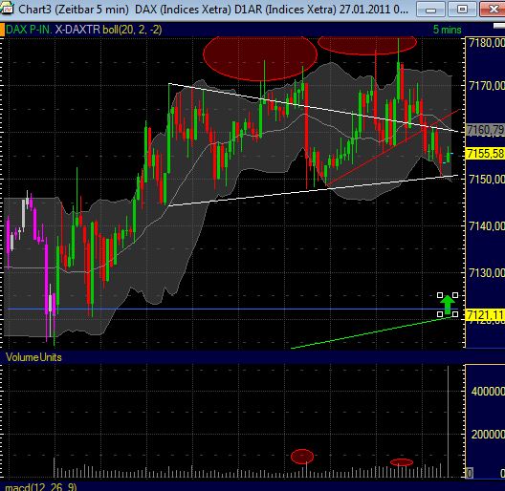Viewport: 505px width, 491px height.
Task: Click the 400000 volume axis label
Action: point(488,392)
